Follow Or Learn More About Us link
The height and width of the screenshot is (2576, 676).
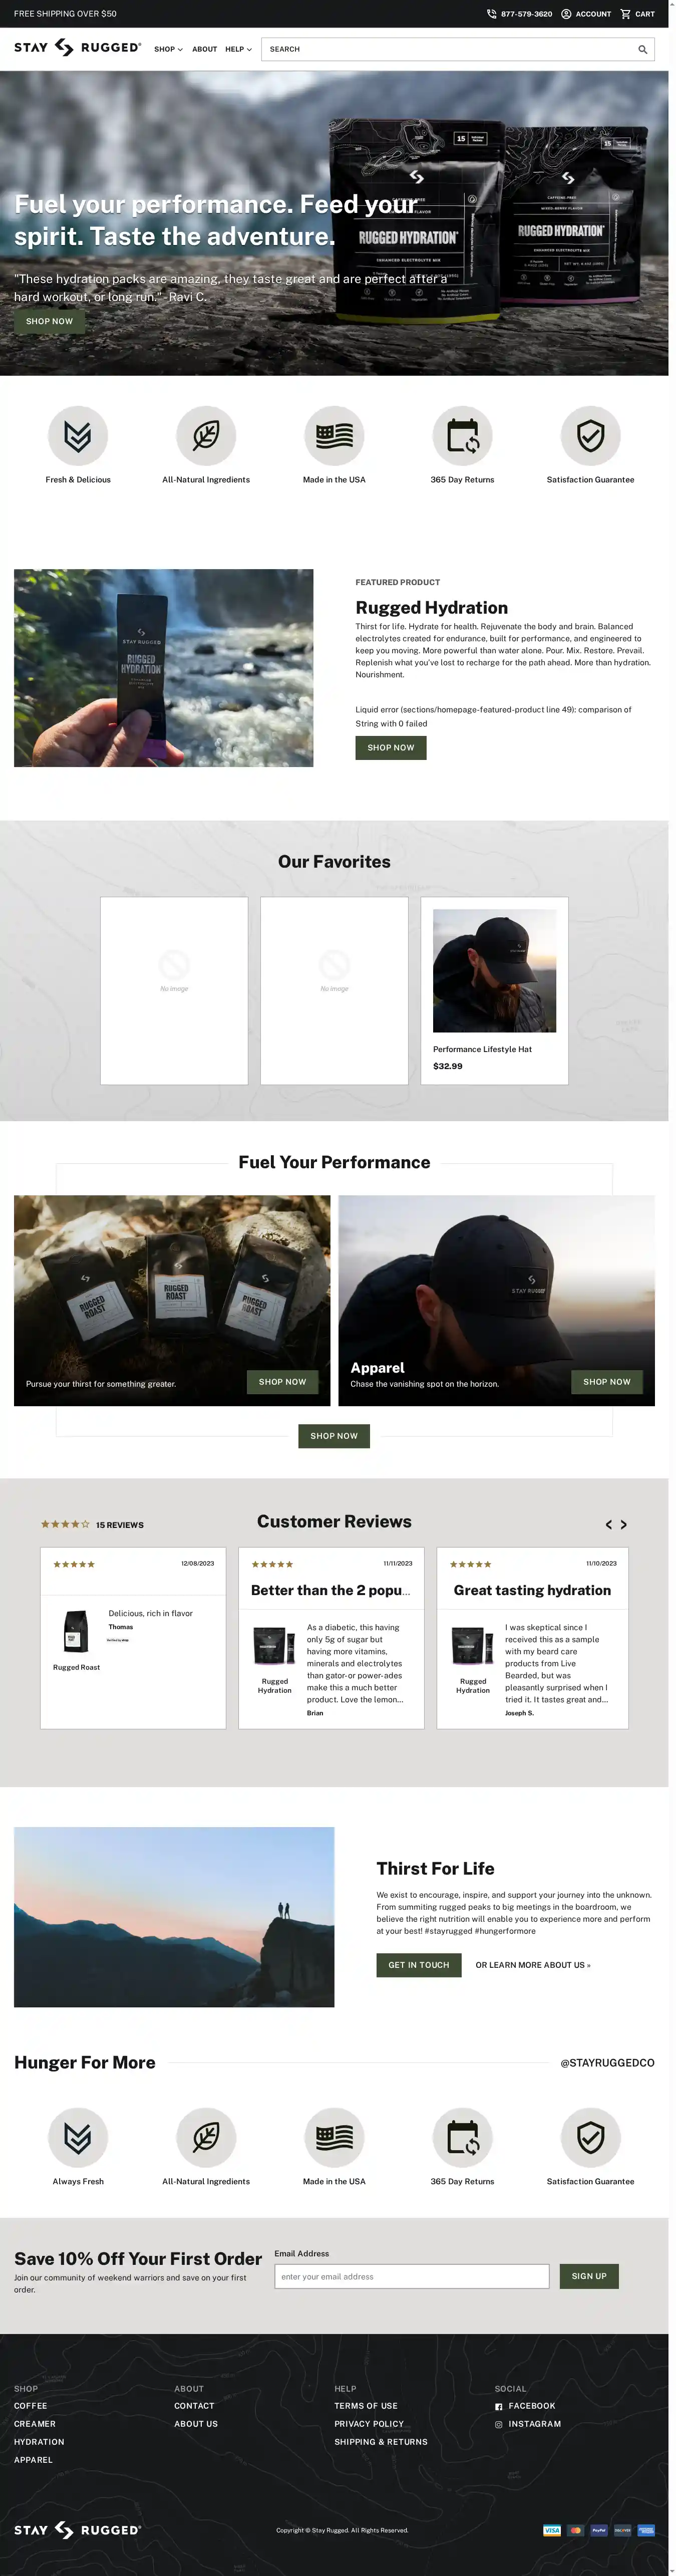coord(532,1965)
